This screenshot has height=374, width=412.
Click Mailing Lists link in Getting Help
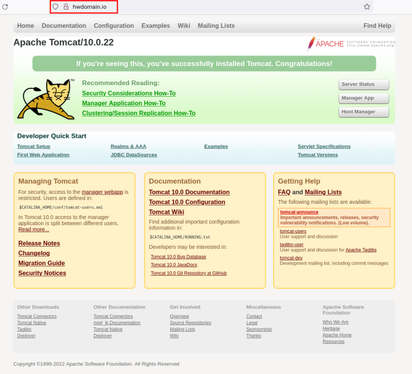pos(323,192)
